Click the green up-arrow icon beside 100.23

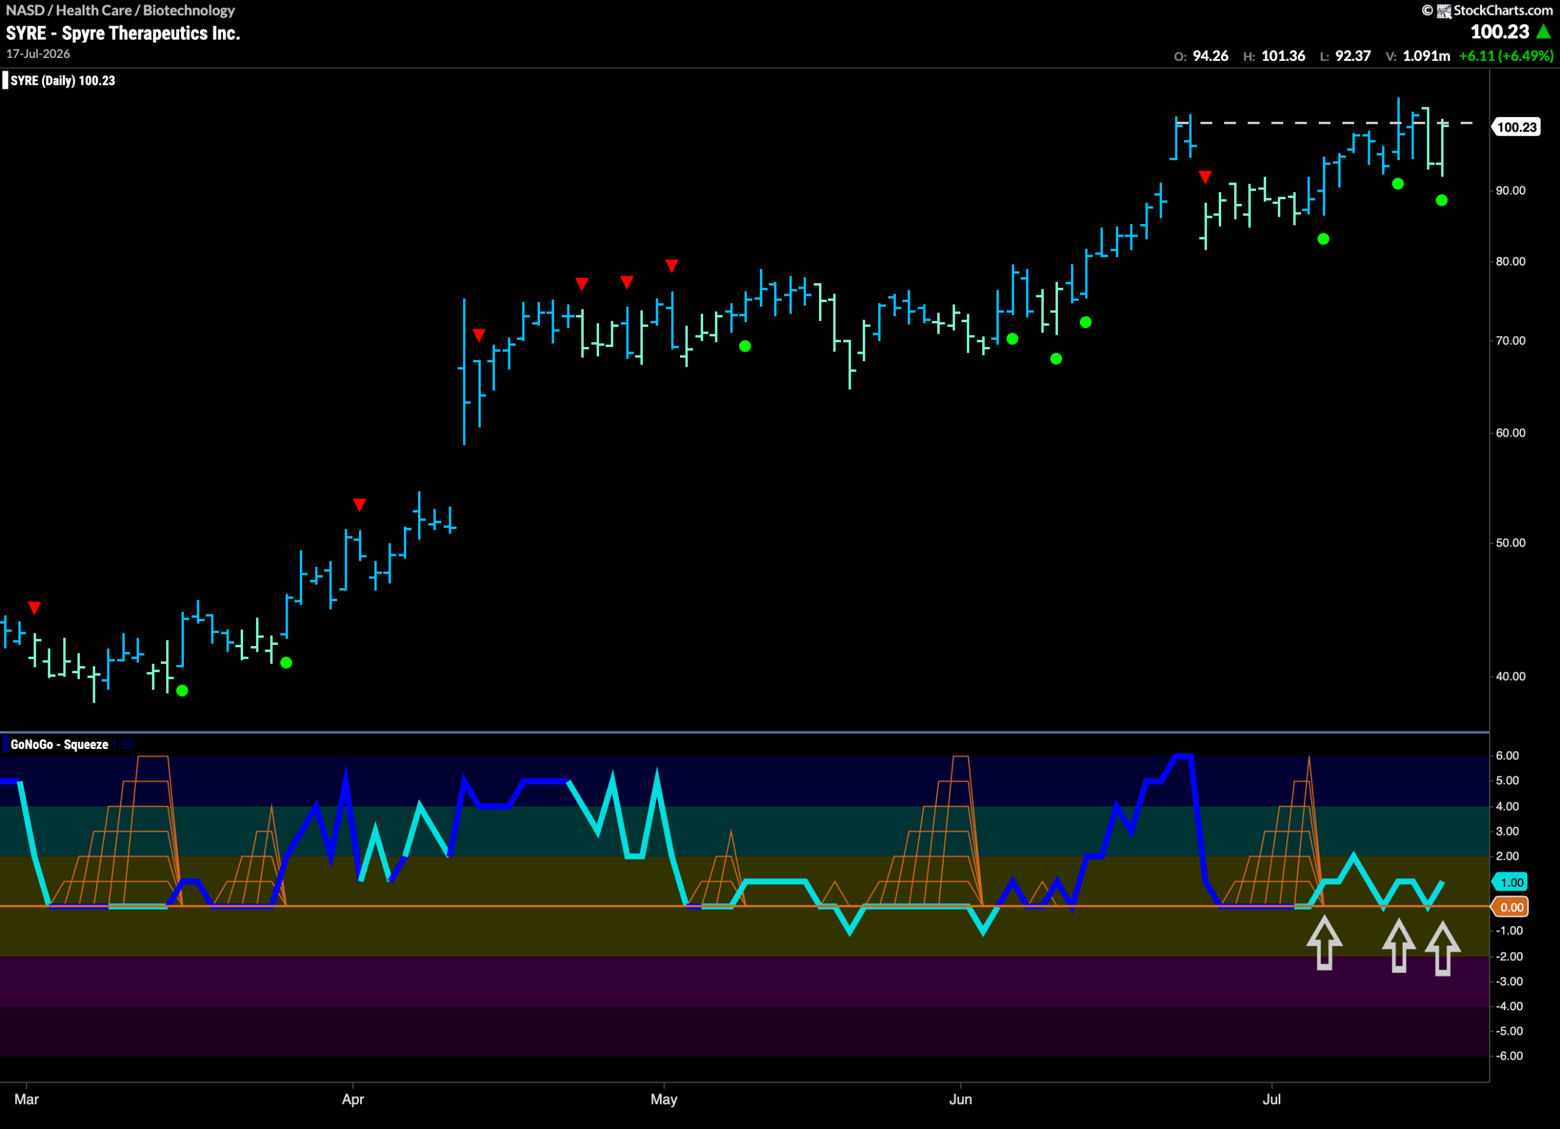click(x=1544, y=32)
